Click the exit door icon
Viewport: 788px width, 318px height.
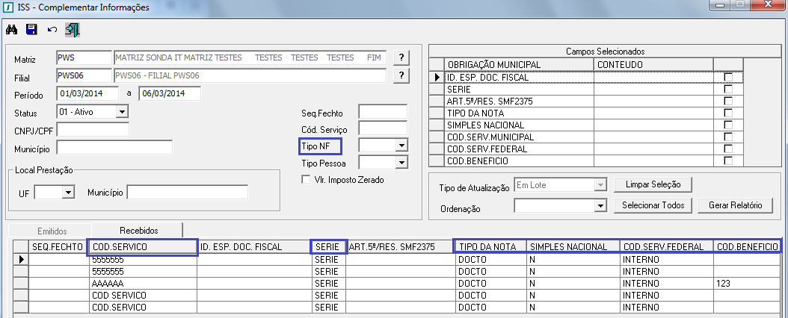(72, 30)
